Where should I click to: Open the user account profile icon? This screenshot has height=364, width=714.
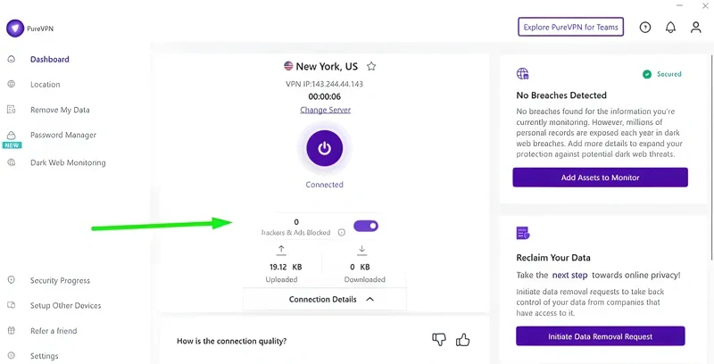(x=695, y=28)
